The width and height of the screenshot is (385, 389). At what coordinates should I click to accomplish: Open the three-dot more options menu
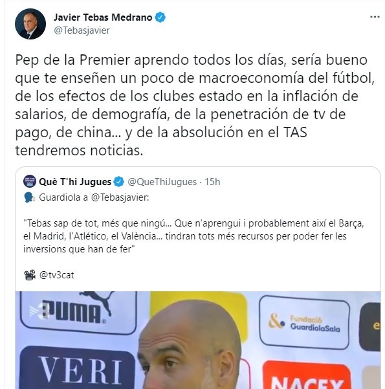point(375,17)
